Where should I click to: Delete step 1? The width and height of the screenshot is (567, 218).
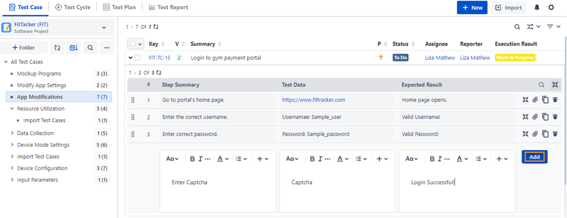point(555,100)
